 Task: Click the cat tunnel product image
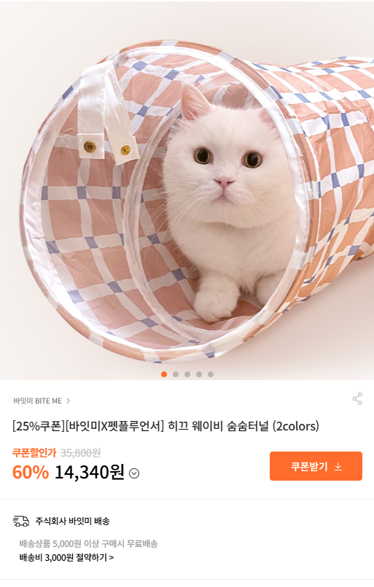(x=187, y=190)
